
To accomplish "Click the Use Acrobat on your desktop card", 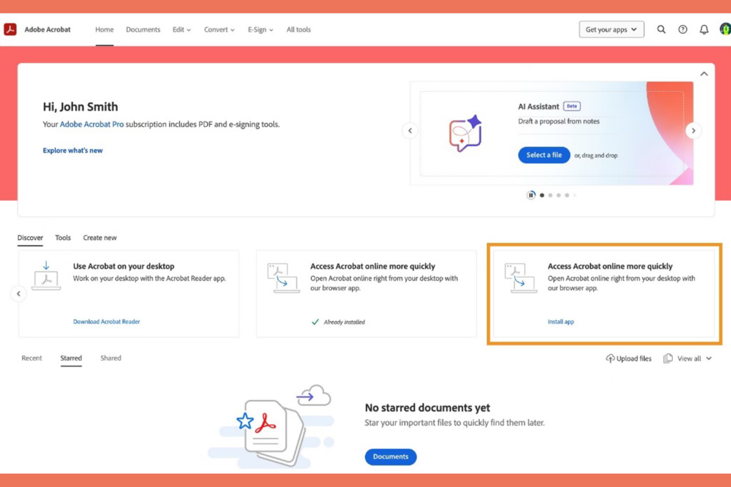I will pyautogui.click(x=129, y=294).
